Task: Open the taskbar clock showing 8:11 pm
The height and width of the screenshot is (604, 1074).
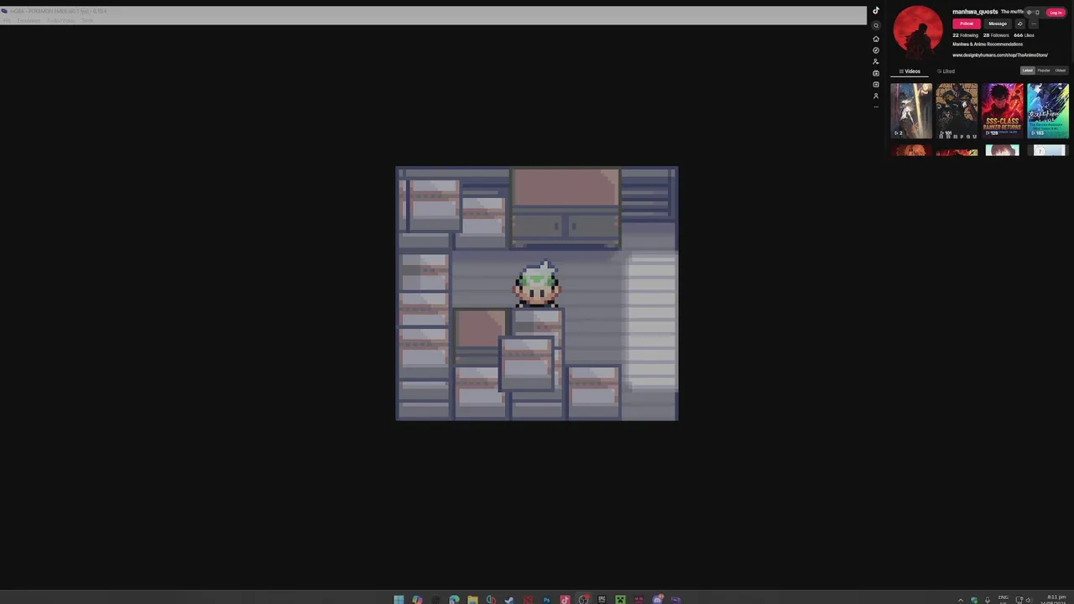Action: 1056,599
